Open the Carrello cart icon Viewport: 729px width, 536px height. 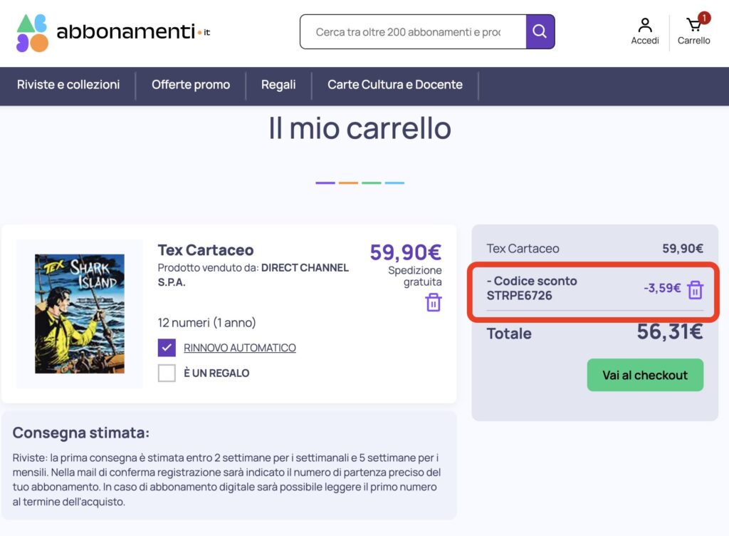tap(693, 31)
